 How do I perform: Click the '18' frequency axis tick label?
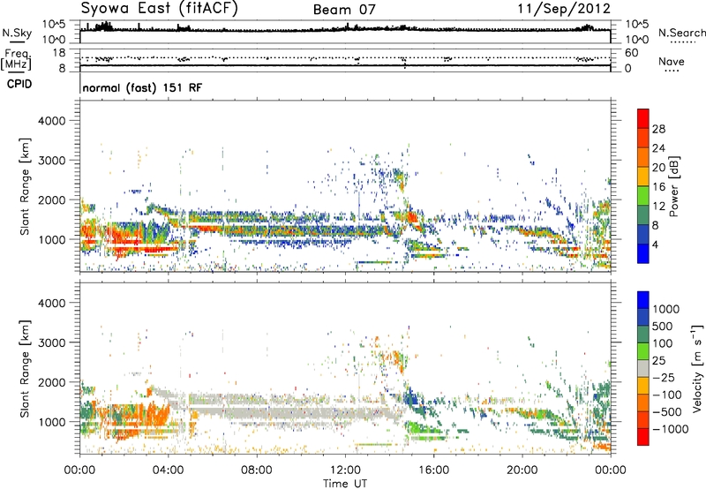click(x=58, y=53)
